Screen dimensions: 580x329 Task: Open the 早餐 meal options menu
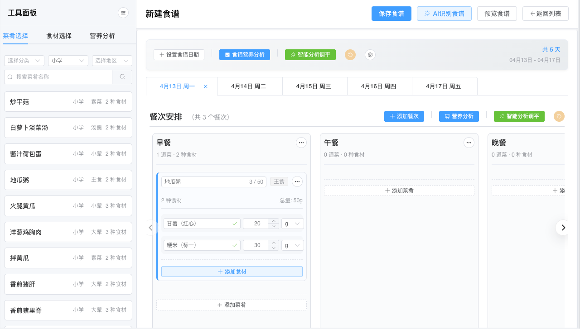301,143
